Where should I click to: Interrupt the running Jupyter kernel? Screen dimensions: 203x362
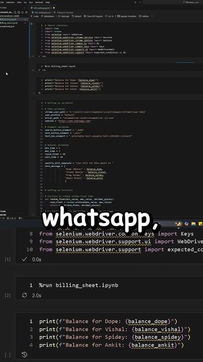(x=64, y=16)
